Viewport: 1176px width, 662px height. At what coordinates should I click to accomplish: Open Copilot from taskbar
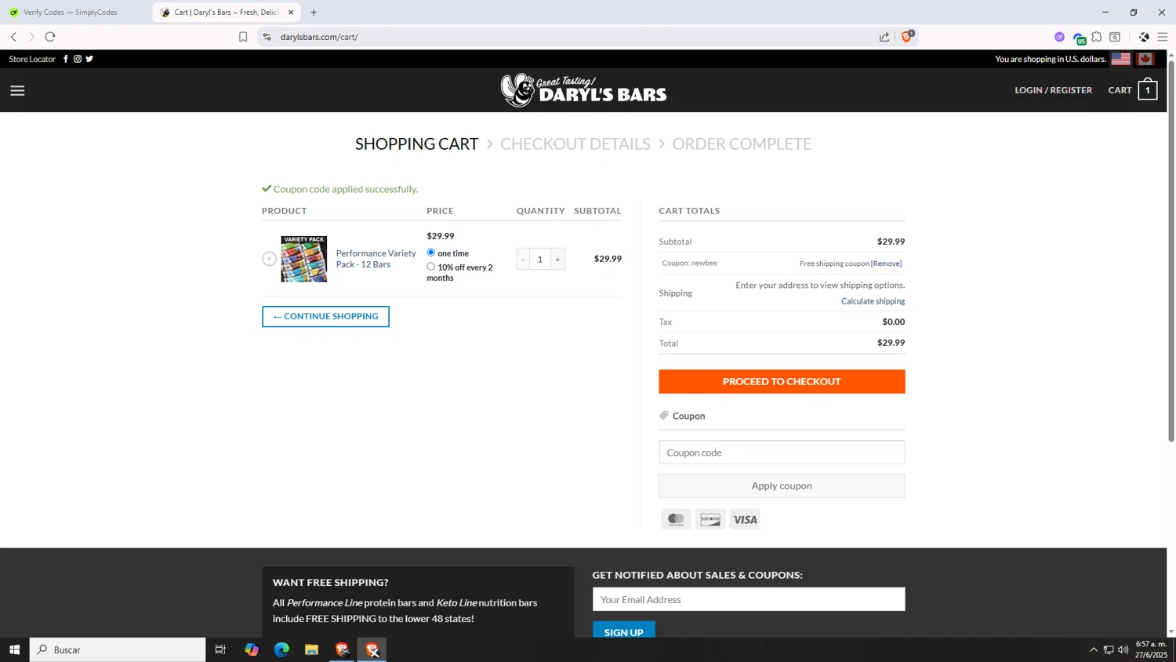[251, 649]
